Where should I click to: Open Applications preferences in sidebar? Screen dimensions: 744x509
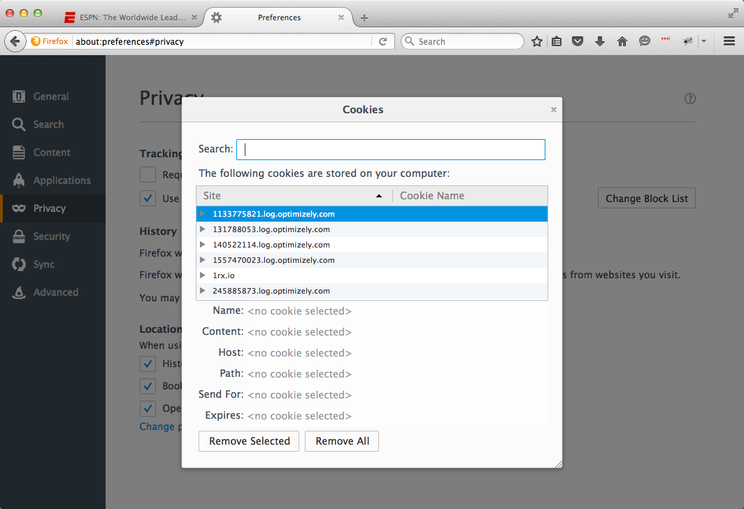[52, 180]
